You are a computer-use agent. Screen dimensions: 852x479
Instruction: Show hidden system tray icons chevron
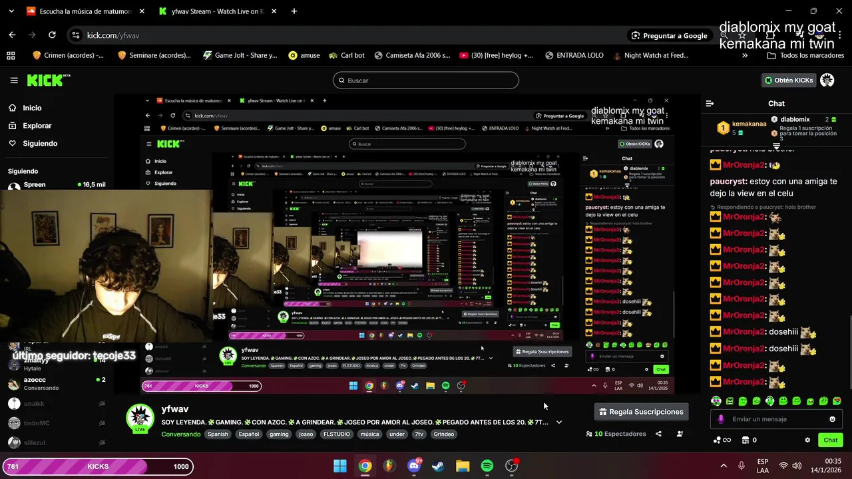[724, 466]
